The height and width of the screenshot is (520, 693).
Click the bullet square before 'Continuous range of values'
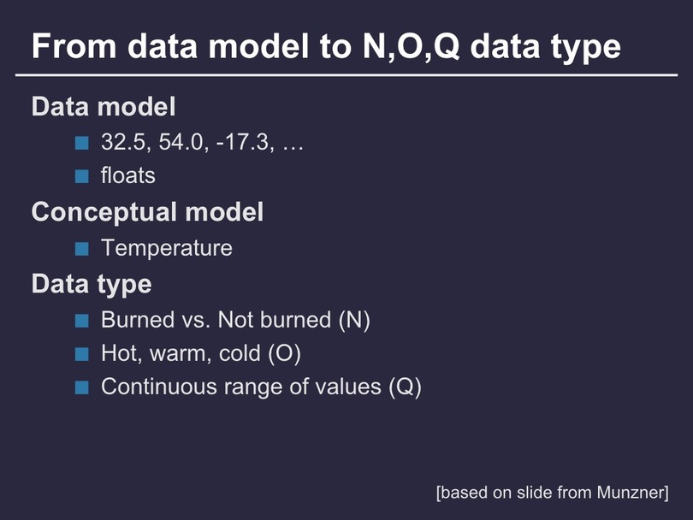[82, 387]
